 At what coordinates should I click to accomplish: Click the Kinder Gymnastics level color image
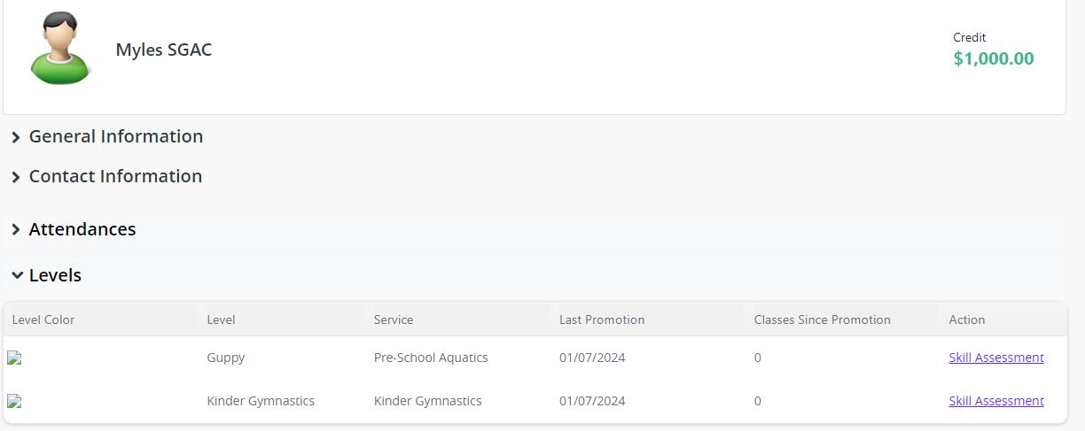[x=14, y=402]
